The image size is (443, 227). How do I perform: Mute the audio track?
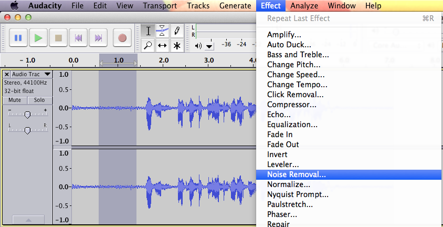pos(15,100)
